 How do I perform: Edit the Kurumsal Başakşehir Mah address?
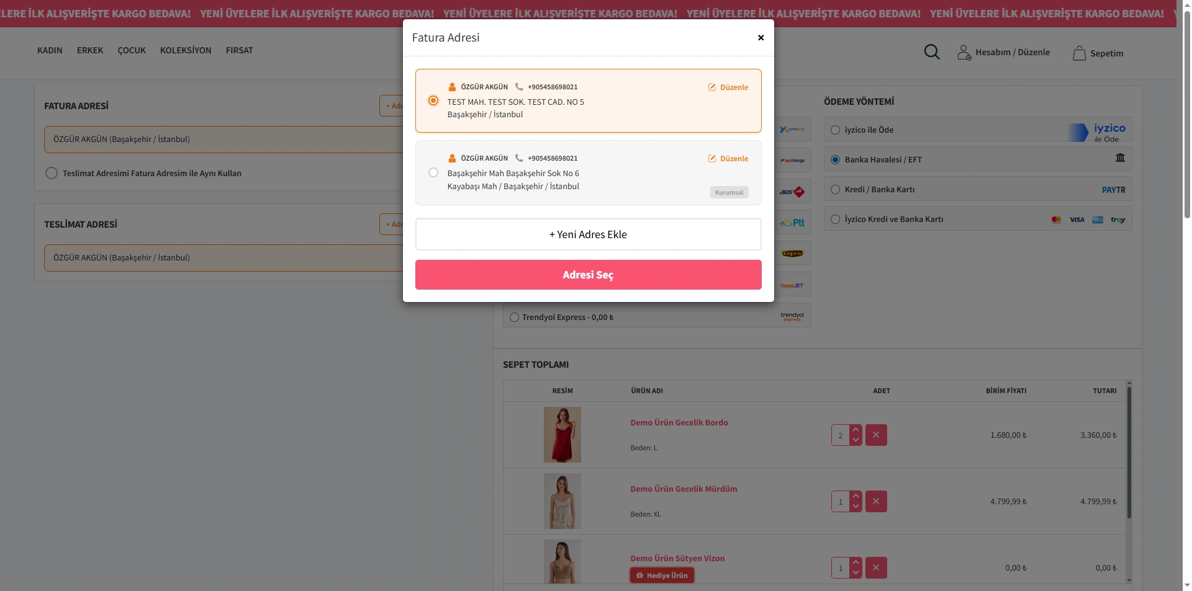(712, 159)
